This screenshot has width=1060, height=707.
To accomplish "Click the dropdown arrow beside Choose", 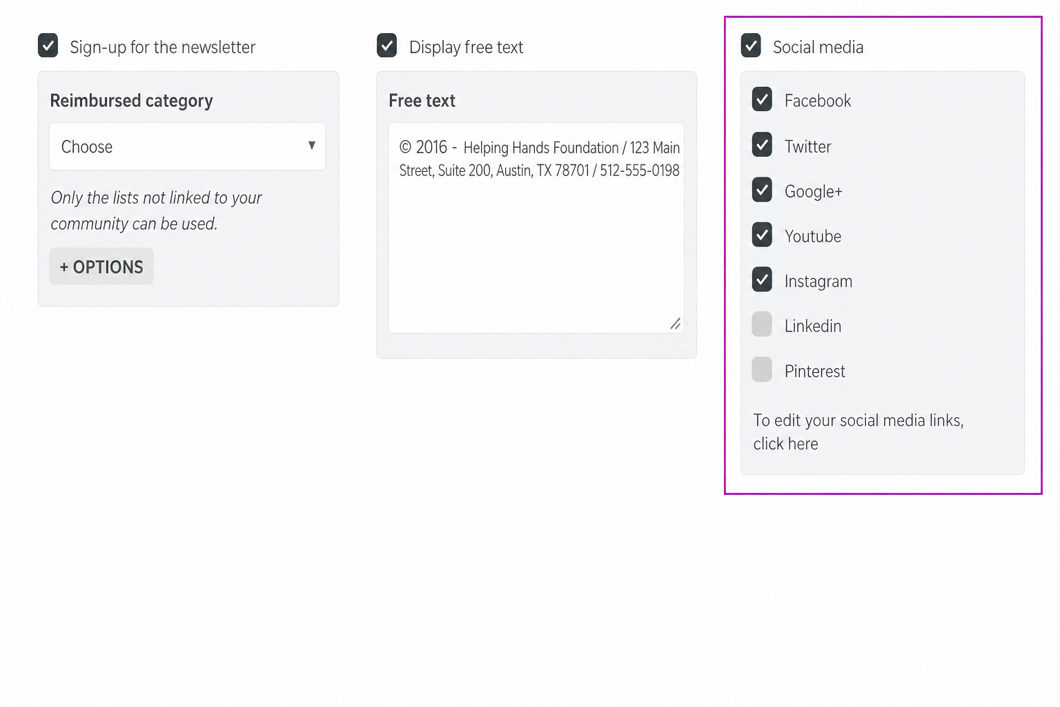I will point(312,146).
